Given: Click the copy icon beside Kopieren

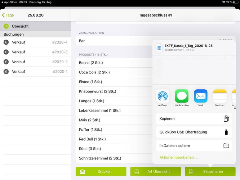Looking at the screenshot, I should tap(226, 118).
